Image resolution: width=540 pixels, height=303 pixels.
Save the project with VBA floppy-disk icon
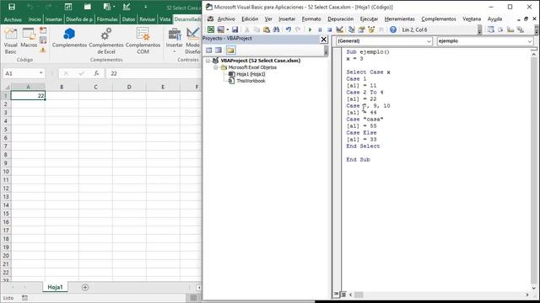pos(235,30)
